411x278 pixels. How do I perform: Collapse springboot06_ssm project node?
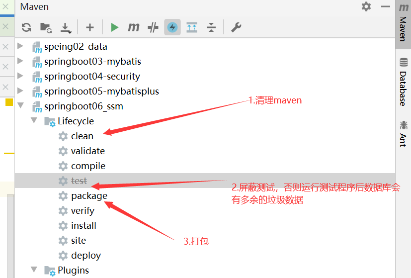20,106
